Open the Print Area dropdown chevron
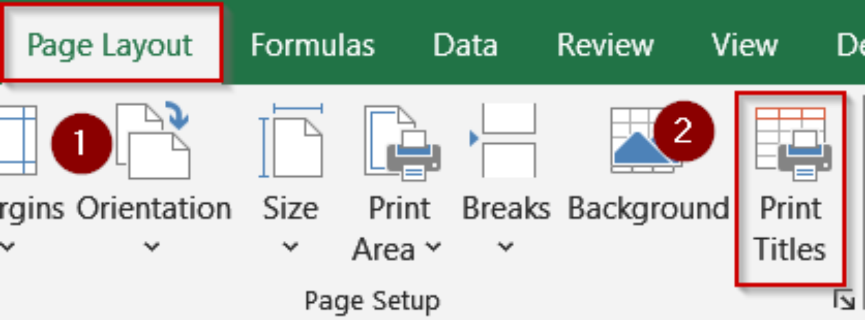 433,246
